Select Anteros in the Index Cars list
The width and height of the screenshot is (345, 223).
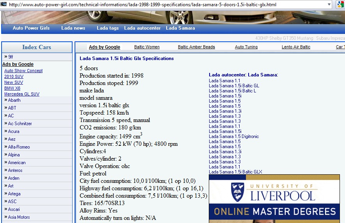(15, 170)
